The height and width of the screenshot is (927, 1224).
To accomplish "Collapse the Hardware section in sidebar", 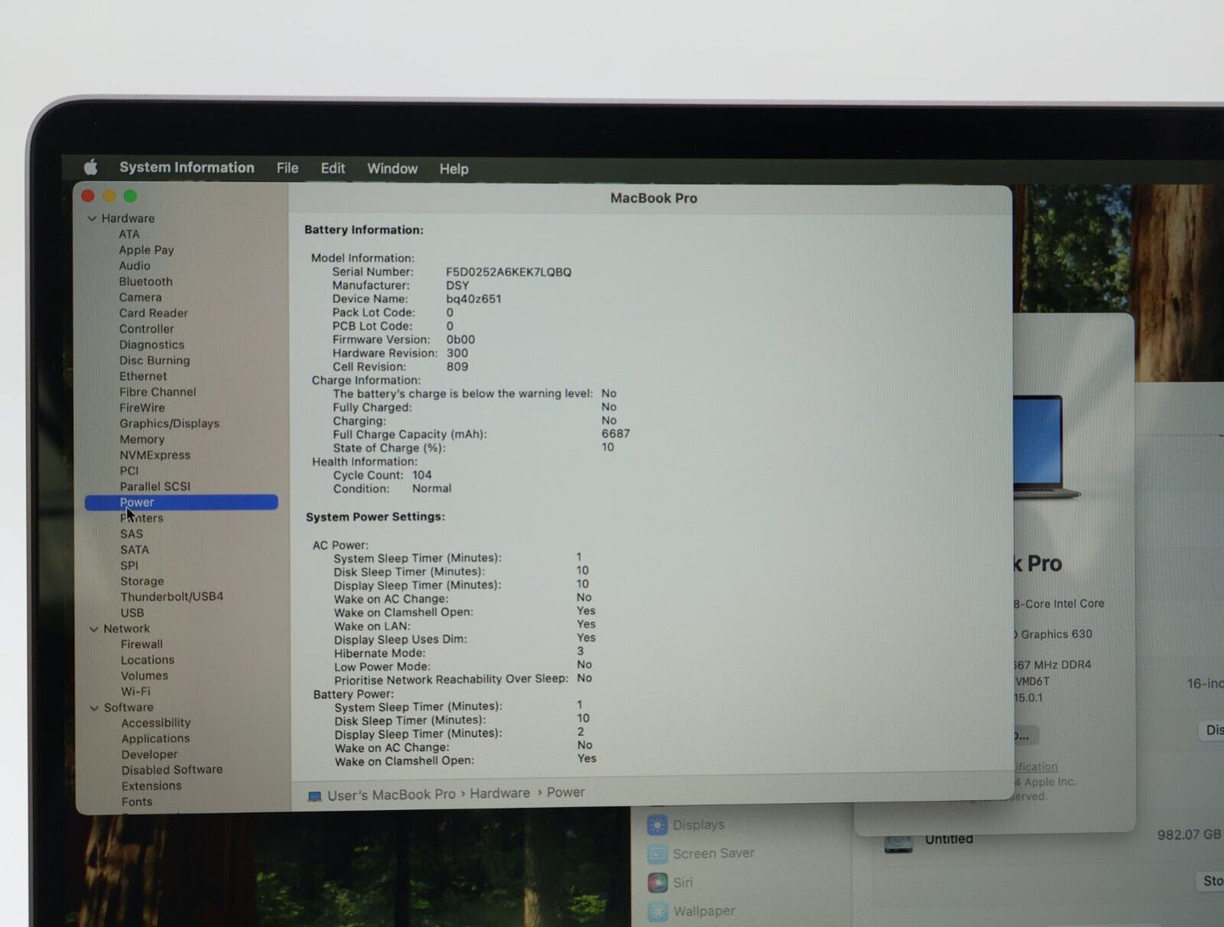I will pyautogui.click(x=91, y=218).
